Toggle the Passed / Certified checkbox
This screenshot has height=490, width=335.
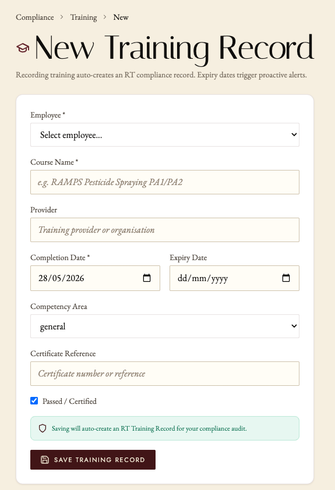click(x=34, y=400)
